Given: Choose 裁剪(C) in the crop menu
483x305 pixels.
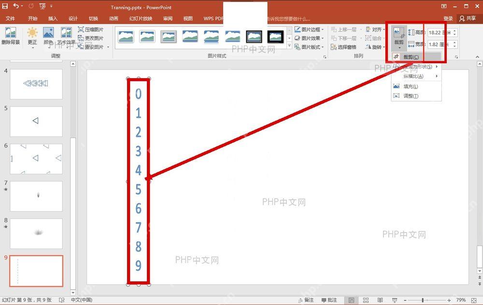Looking at the screenshot, I should pyautogui.click(x=416, y=57).
